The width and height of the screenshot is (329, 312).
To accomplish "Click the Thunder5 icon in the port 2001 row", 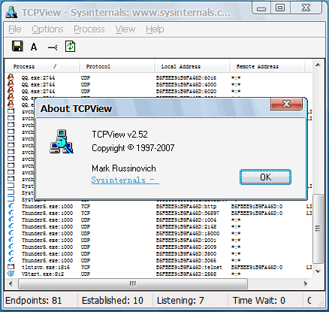I will pyautogui.click(x=11, y=240).
